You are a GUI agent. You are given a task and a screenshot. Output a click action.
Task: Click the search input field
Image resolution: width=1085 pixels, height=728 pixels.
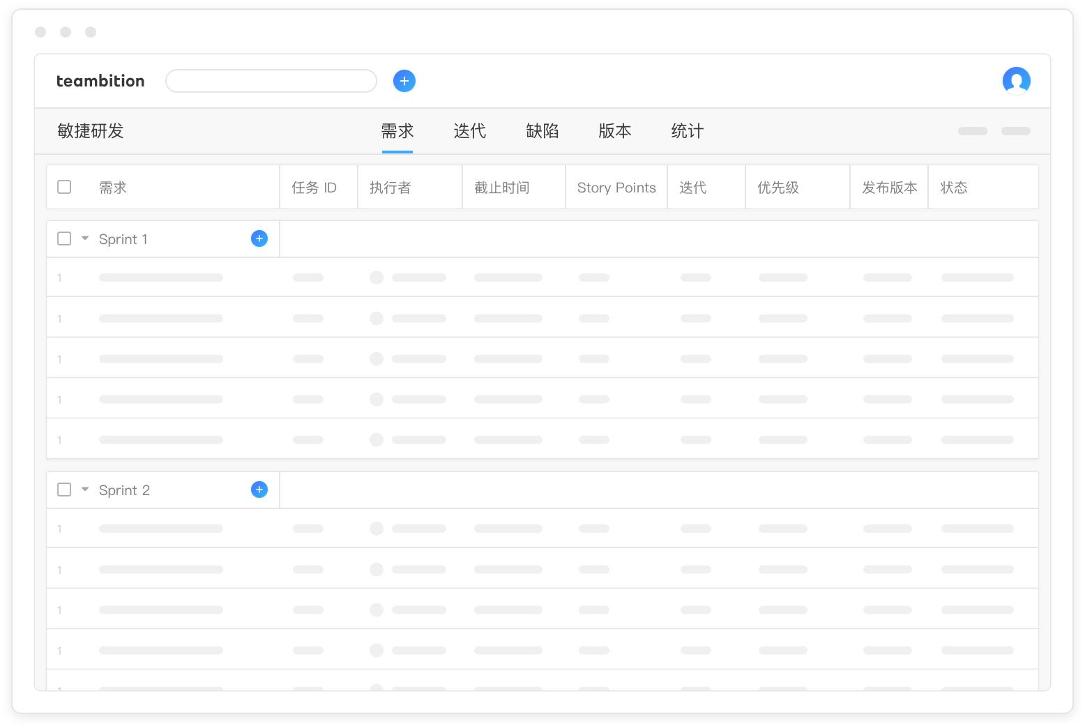[271, 81]
